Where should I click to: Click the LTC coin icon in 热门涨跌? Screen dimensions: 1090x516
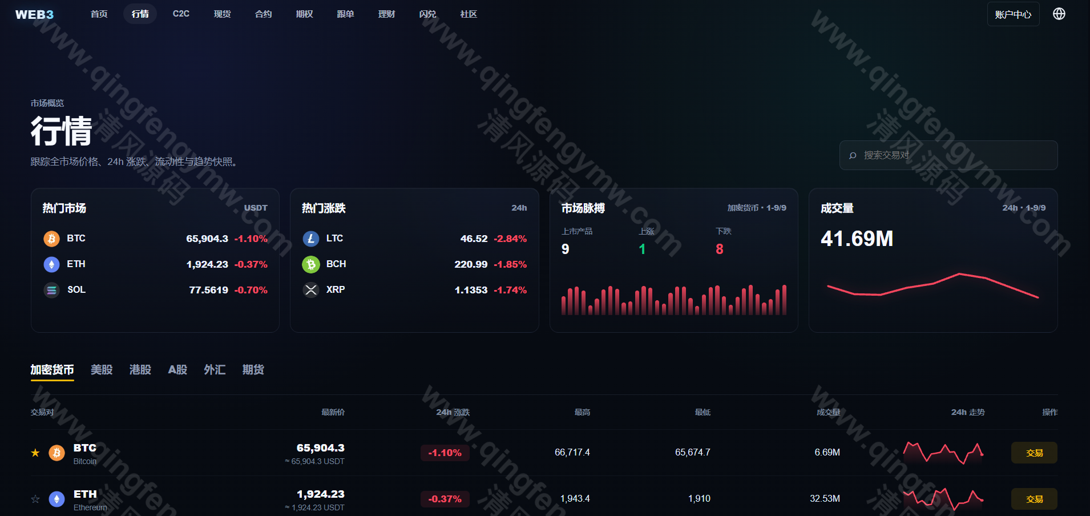pyautogui.click(x=311, y=239)
